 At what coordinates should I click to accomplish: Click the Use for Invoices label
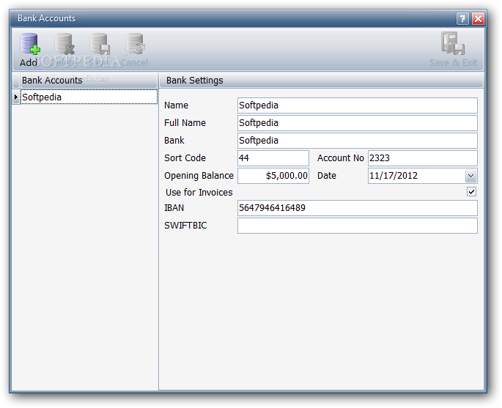tap(199, 193)
